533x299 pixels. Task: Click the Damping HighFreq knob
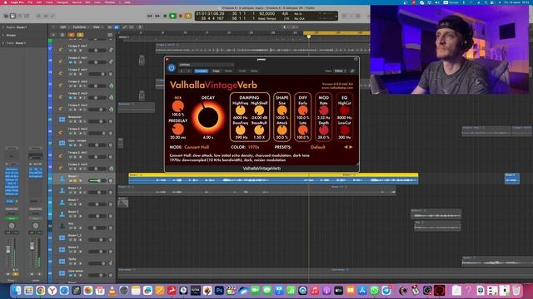click(x=241, y=110)
